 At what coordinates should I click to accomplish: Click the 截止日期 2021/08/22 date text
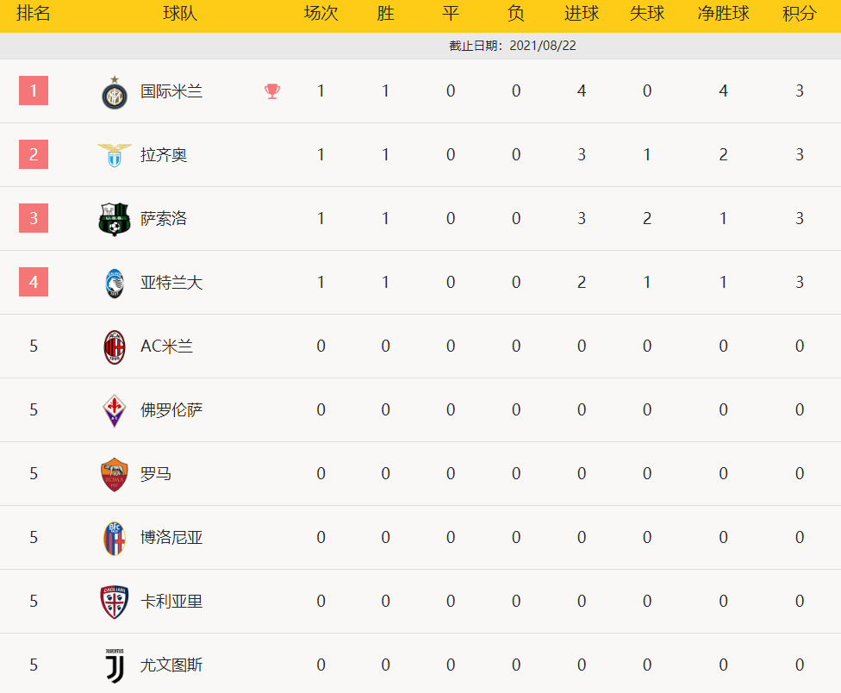pyautogui.click(x=513, y=46)
